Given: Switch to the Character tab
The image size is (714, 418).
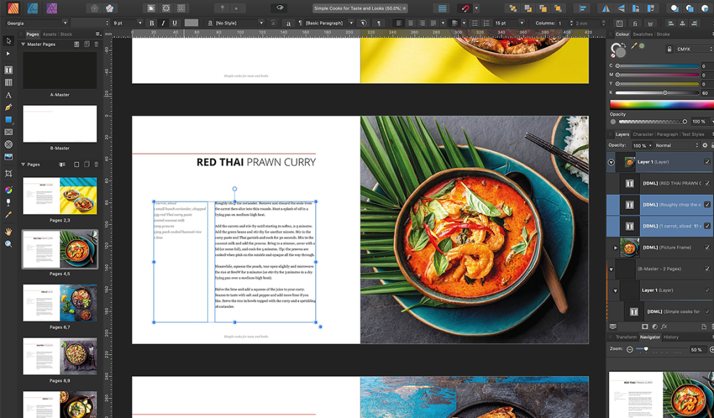Looking at the screenshot, I should [x=643, y=134].
